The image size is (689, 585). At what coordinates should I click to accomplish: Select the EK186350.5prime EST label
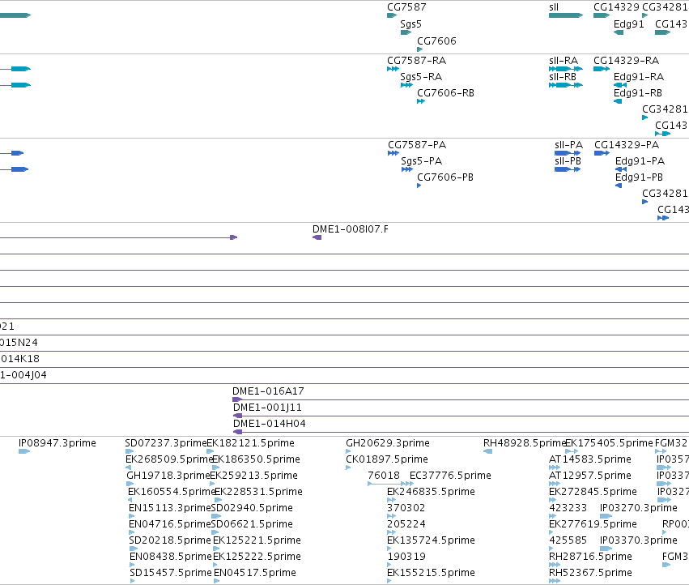(x=256, y=459)
